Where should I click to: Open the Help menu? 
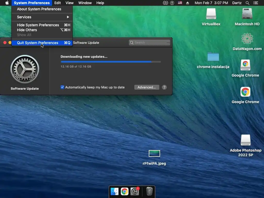coord(100,3)
